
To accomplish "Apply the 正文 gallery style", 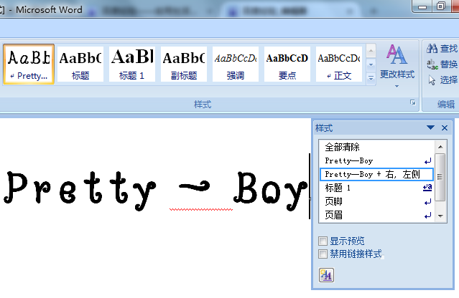I will click(338, 64).
